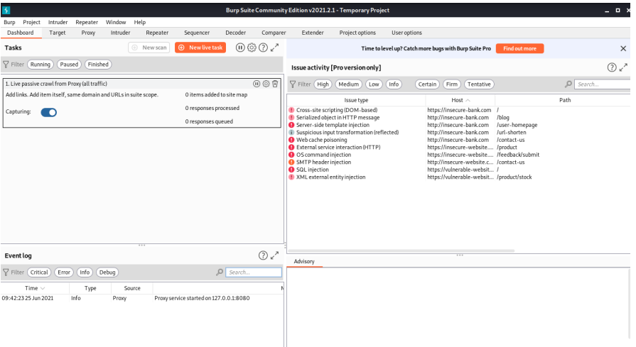Click the Issue activity filter funnel icon
Image resolution: width=636 pixels, height=347 pixels.
click(x=293, y=84)
